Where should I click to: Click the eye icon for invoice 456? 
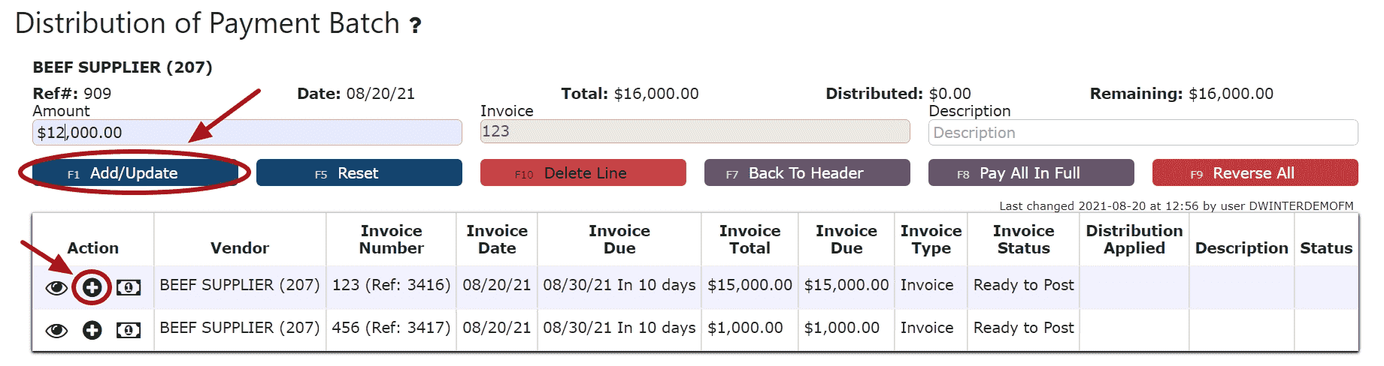coord(56,331)
